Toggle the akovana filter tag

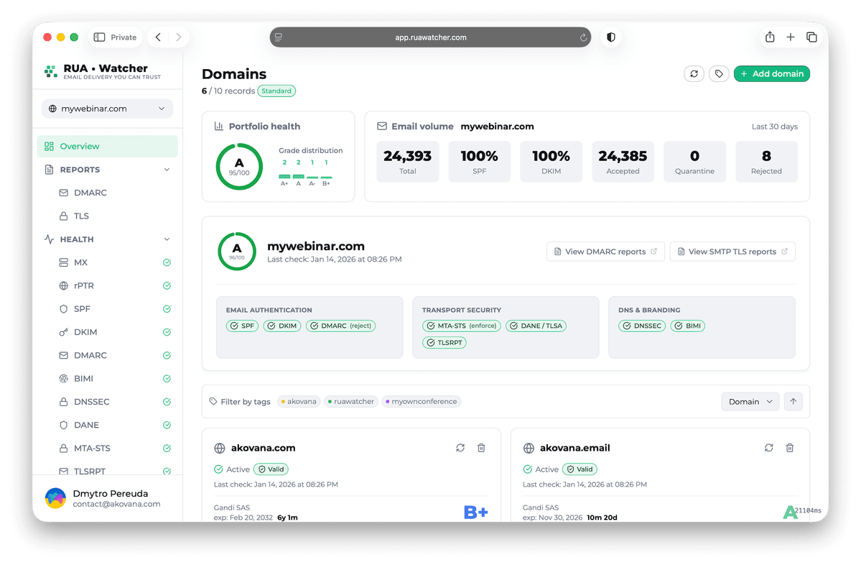point(298,401)
